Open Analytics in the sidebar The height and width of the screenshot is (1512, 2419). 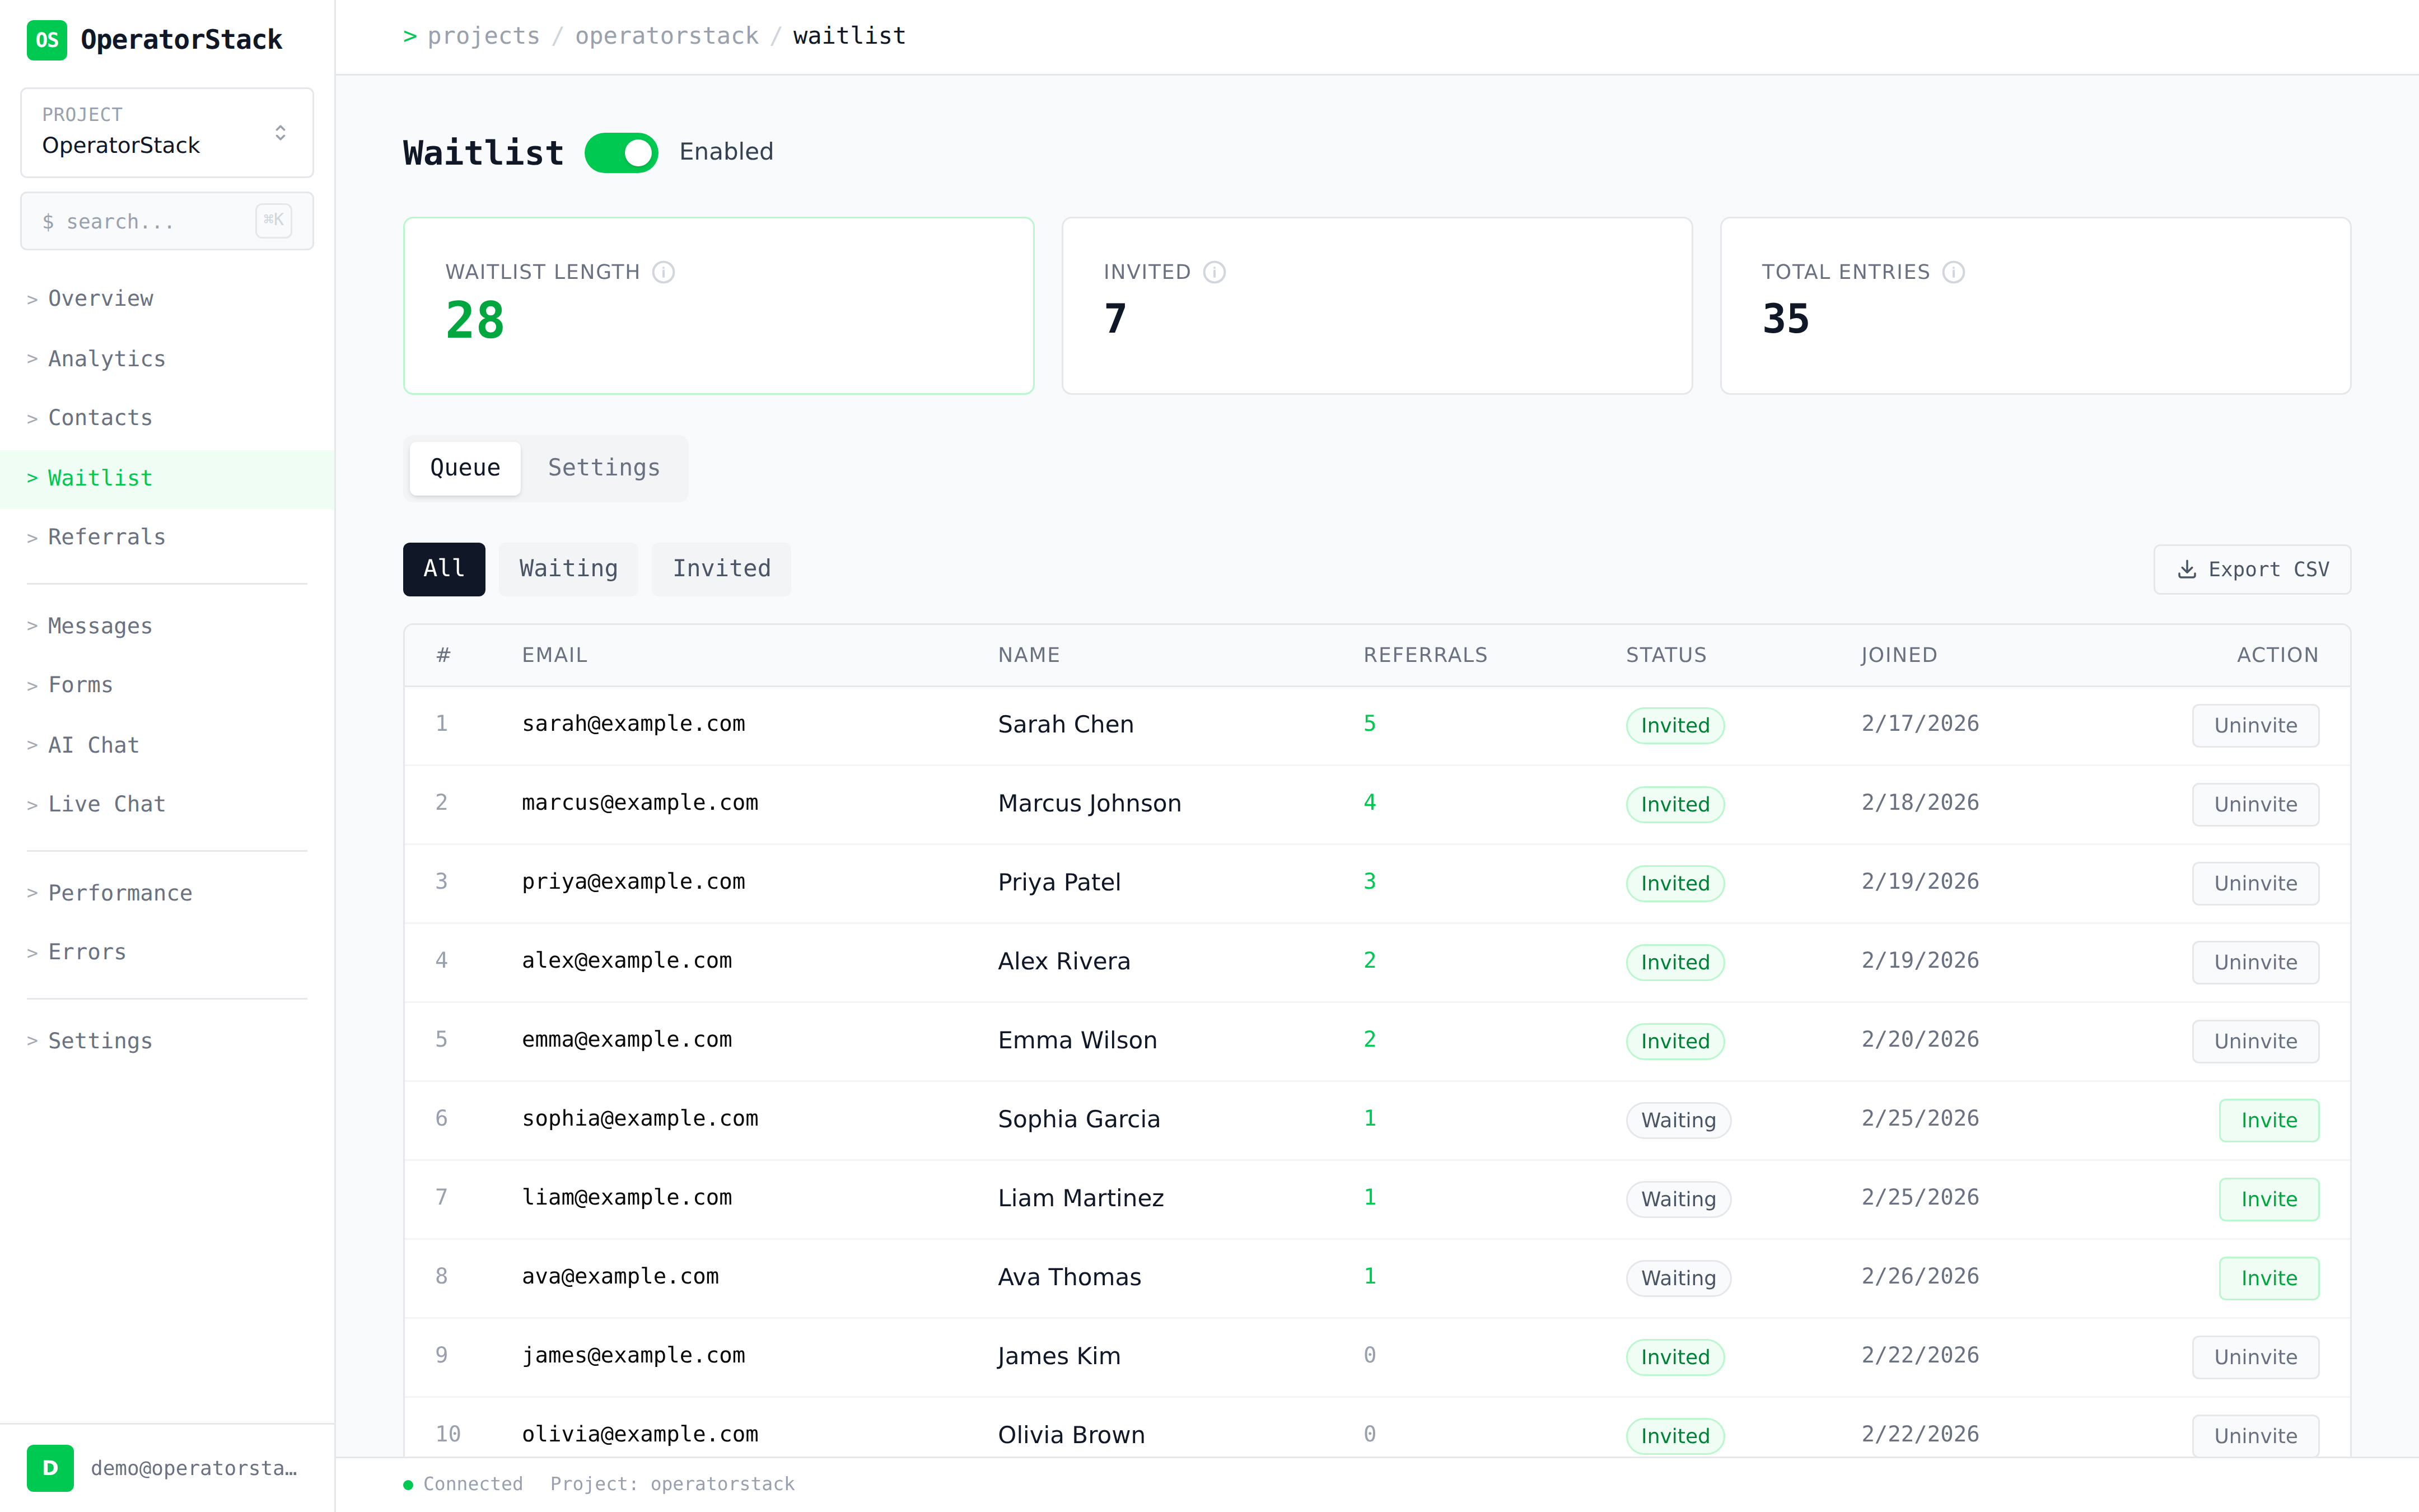tap(106, 358)
